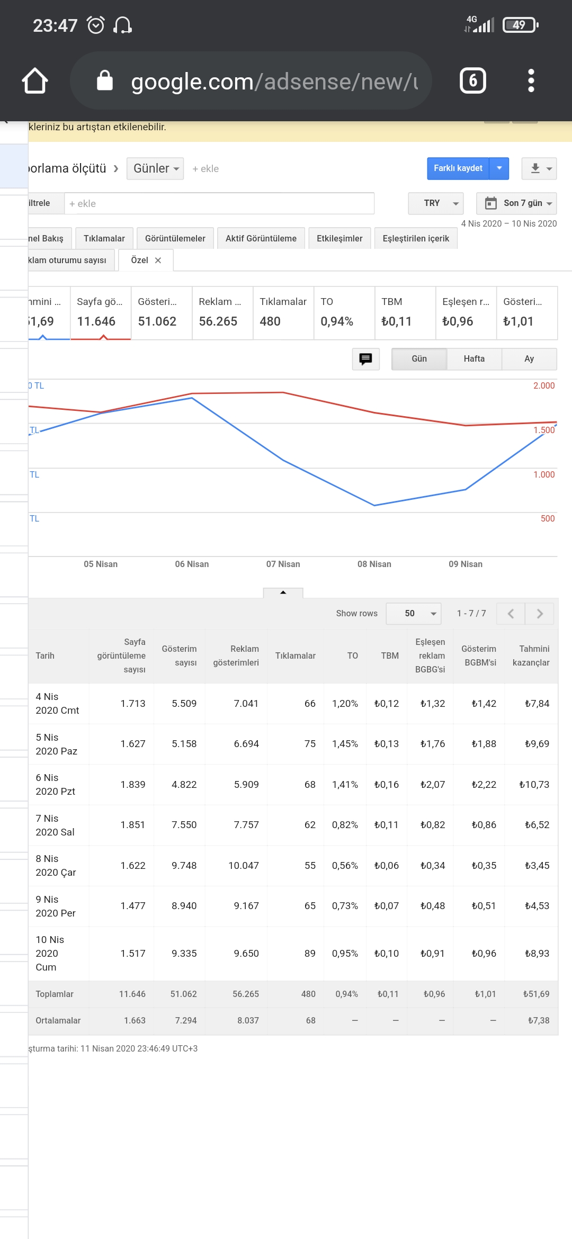Click the calendar icon for date range
Screen dimensions: 572x1239
[x=491, y=203]
